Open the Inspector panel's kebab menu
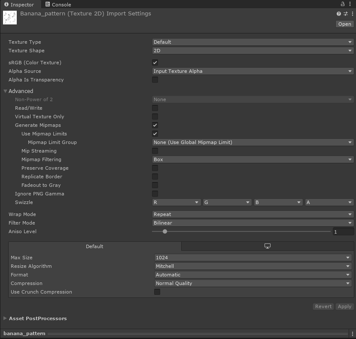 tap(351, 4)
